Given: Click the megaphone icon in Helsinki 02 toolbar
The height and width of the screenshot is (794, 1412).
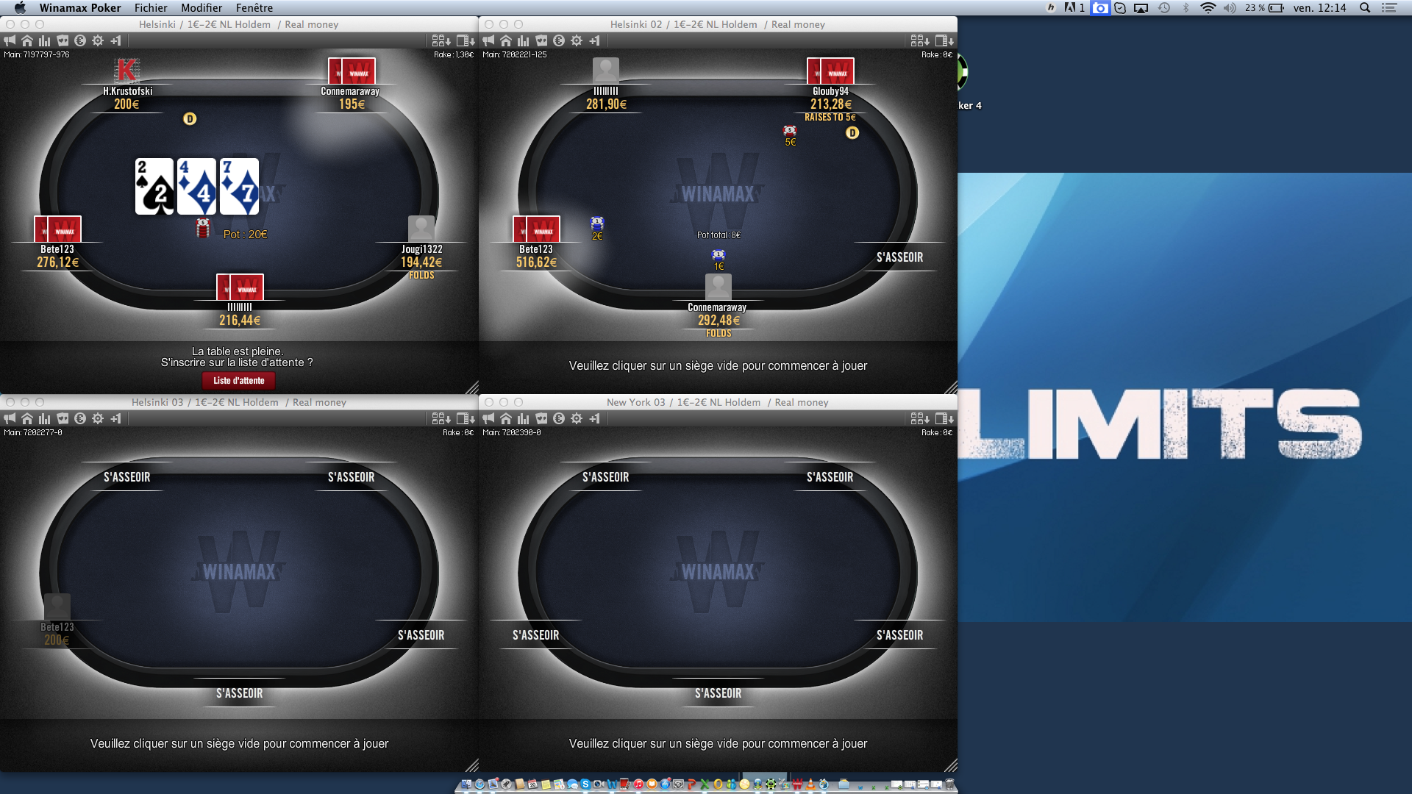Looking at the screenshot, I should coord(488,40).
